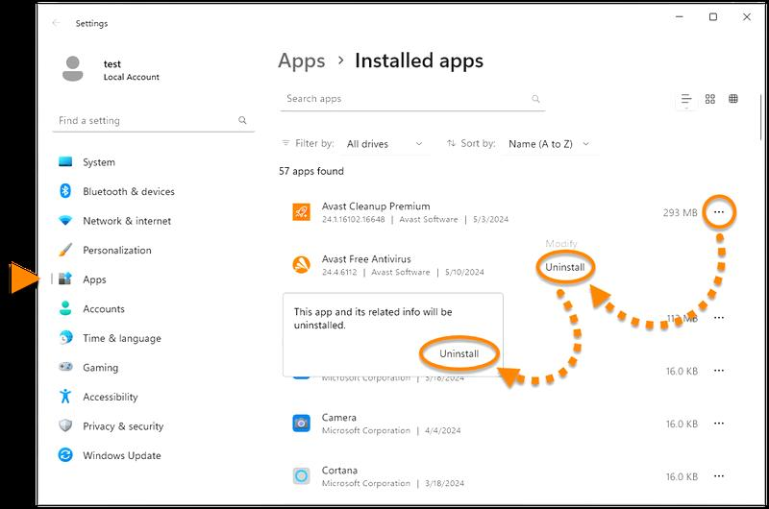
Task: Click the Bluetooth icon
Action: click(x=65, y=191)
